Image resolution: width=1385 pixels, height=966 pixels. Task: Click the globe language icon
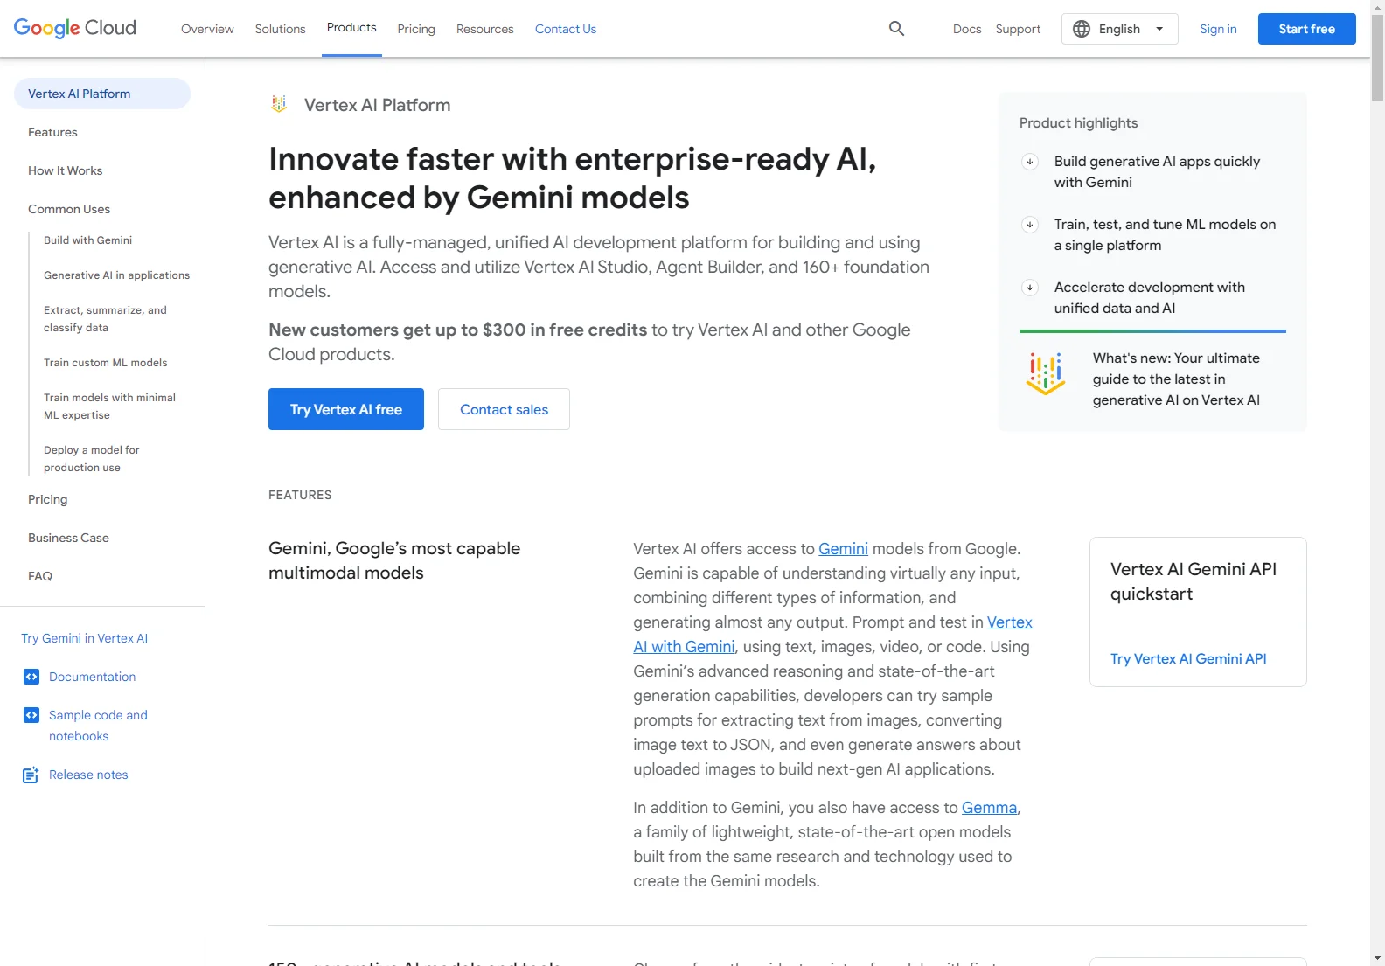click(x=1082, y=29)
